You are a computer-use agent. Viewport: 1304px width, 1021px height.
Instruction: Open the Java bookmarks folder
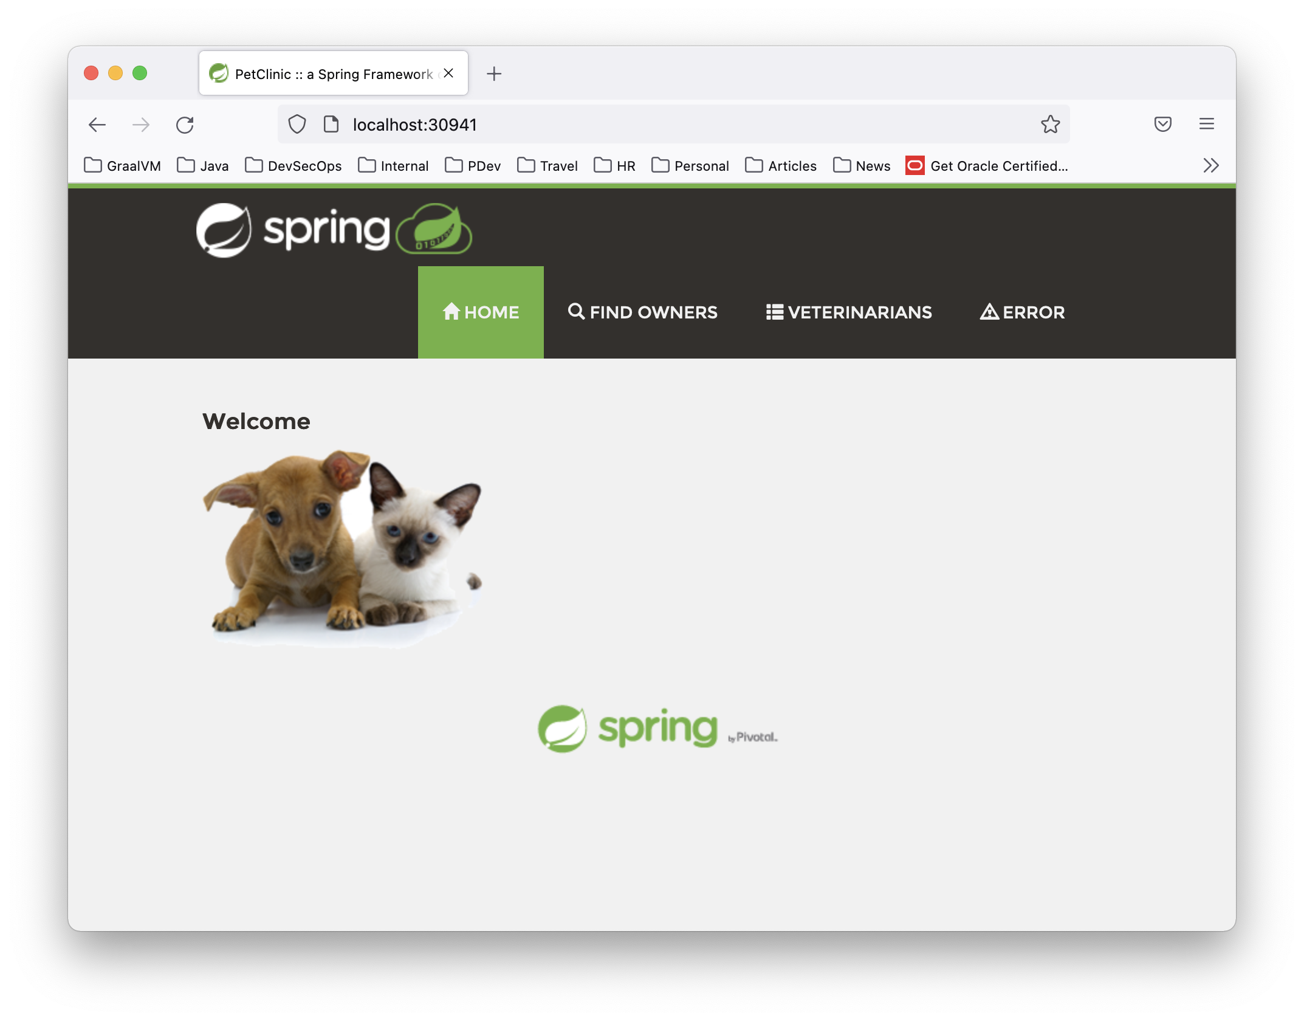(x=202, y=165)
